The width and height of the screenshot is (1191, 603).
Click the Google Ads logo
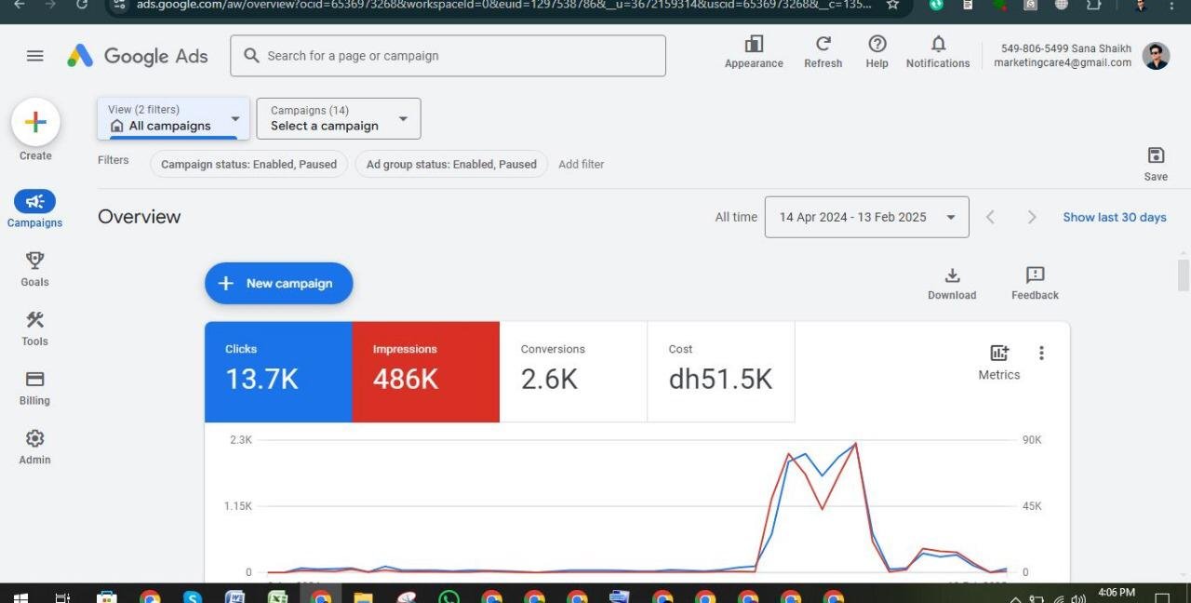138,56
